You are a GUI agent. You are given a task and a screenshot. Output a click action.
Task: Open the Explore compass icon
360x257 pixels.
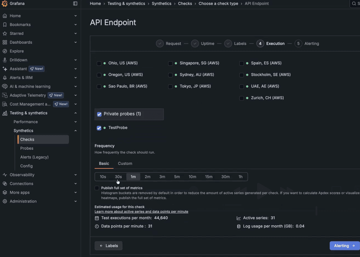[x=5, y=51]
